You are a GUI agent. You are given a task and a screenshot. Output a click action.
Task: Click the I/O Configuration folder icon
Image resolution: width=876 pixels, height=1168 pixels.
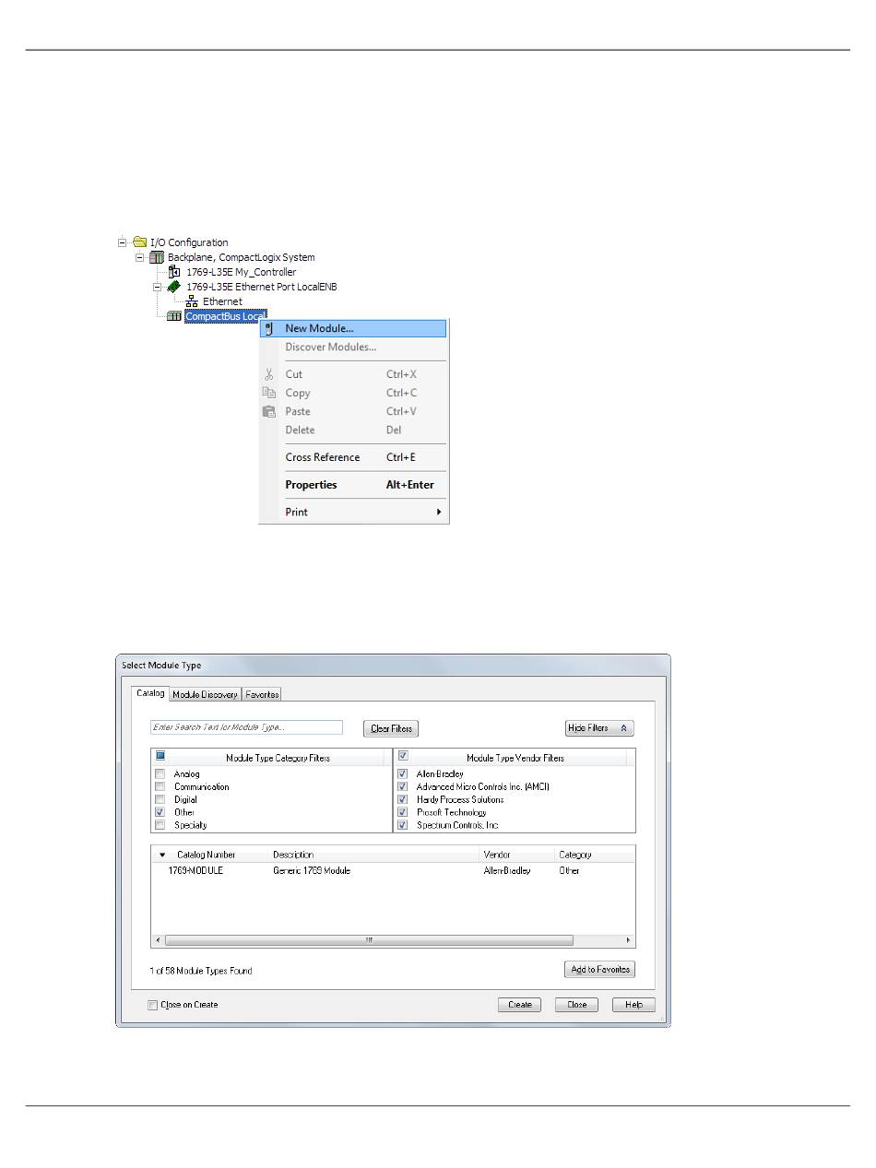[x=140, y=242]
